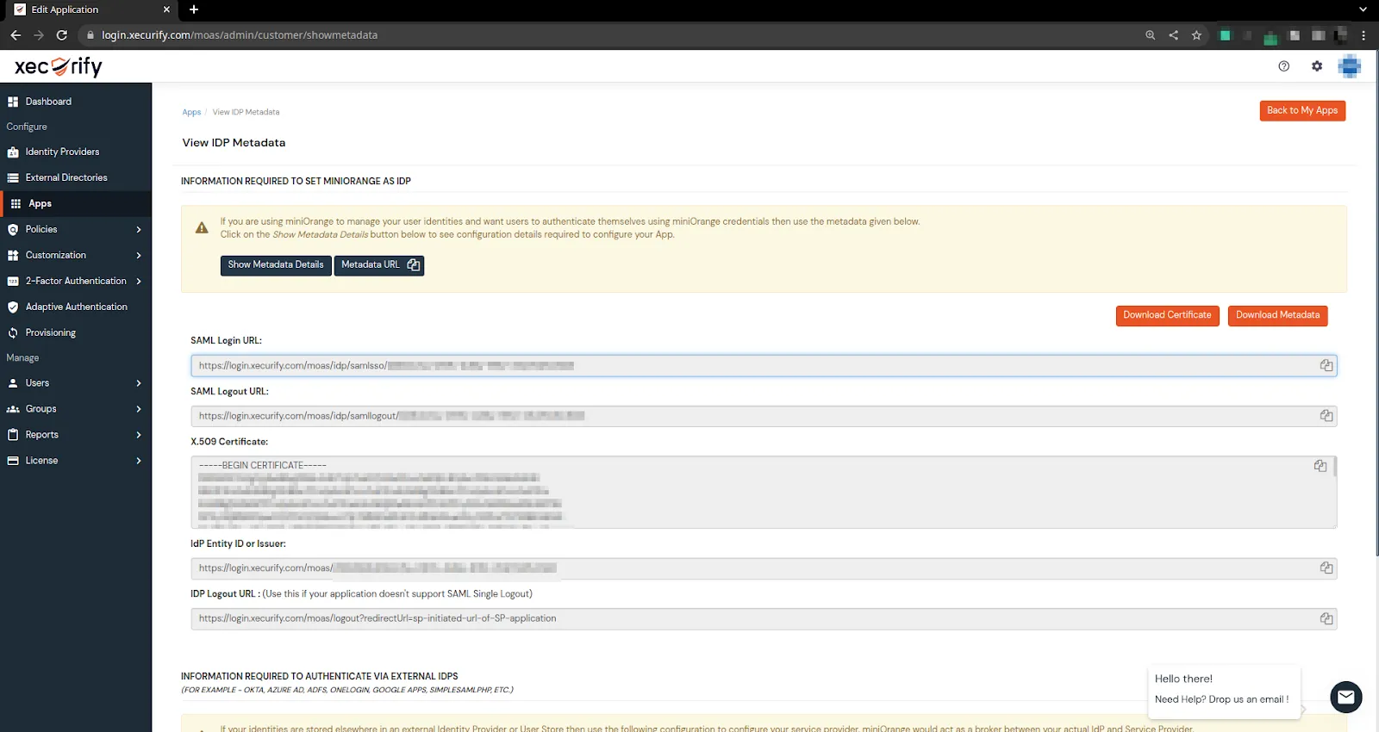Go back in browser history
The image size is (1379, 732).
click(x=16, y=35)
